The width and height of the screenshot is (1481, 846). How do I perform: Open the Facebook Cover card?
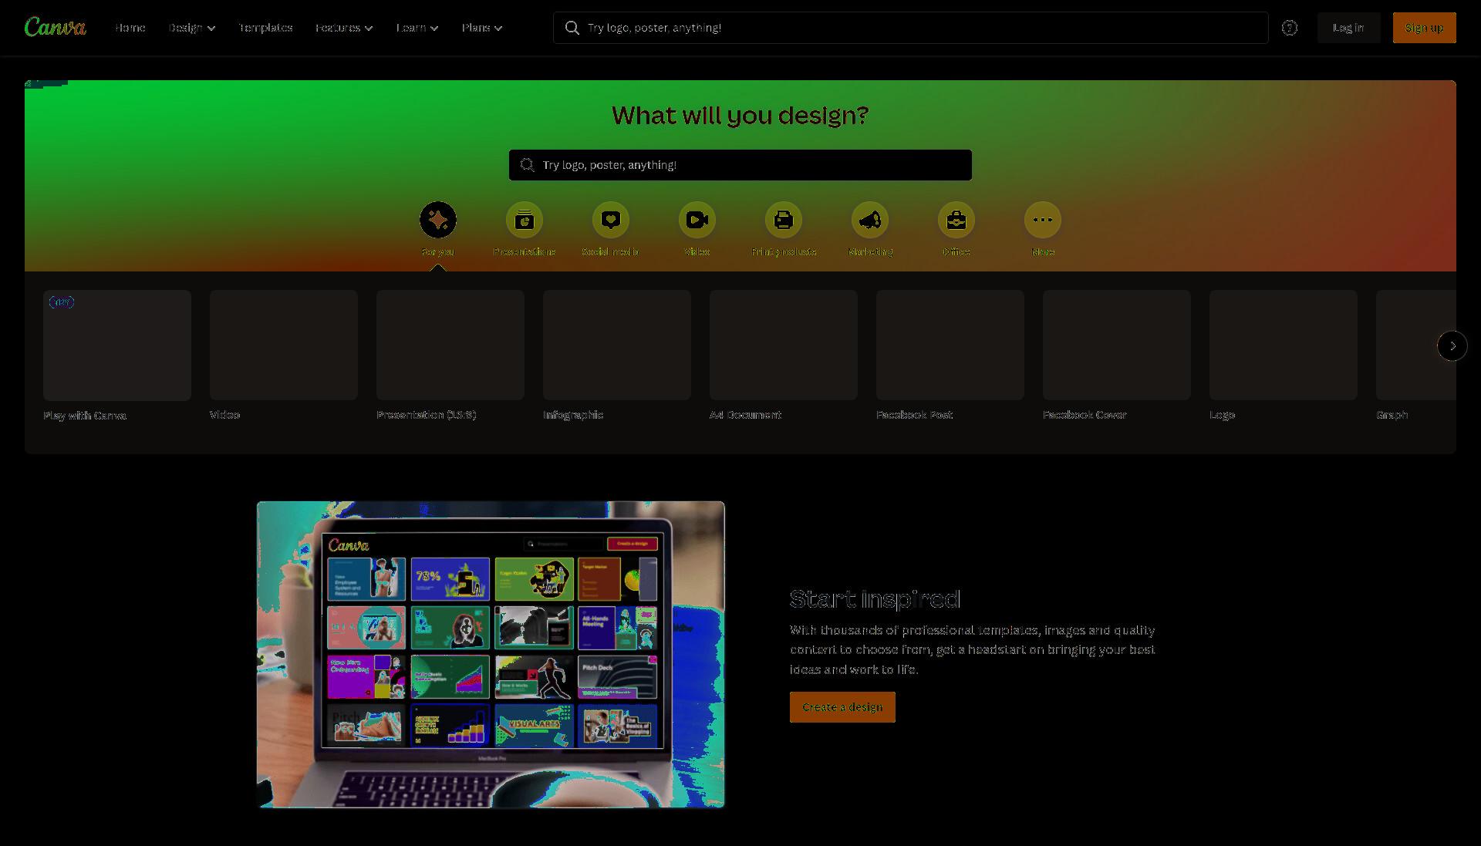[1117, 345]
